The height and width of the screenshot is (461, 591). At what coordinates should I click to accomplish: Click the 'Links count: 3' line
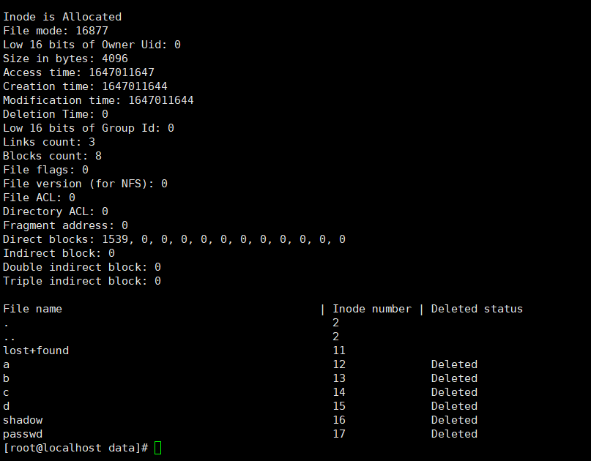(49, 142)
